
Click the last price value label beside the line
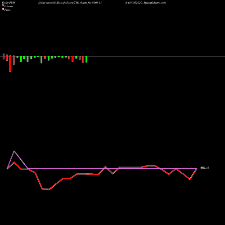coord(205,168)
